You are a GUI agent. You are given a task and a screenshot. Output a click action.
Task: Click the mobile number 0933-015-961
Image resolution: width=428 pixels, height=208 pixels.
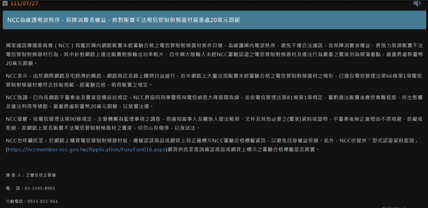click(x=42, y=201)
